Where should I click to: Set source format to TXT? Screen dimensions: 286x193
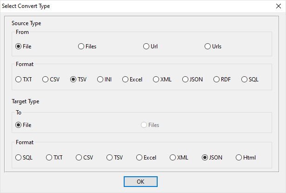(19, 80)
